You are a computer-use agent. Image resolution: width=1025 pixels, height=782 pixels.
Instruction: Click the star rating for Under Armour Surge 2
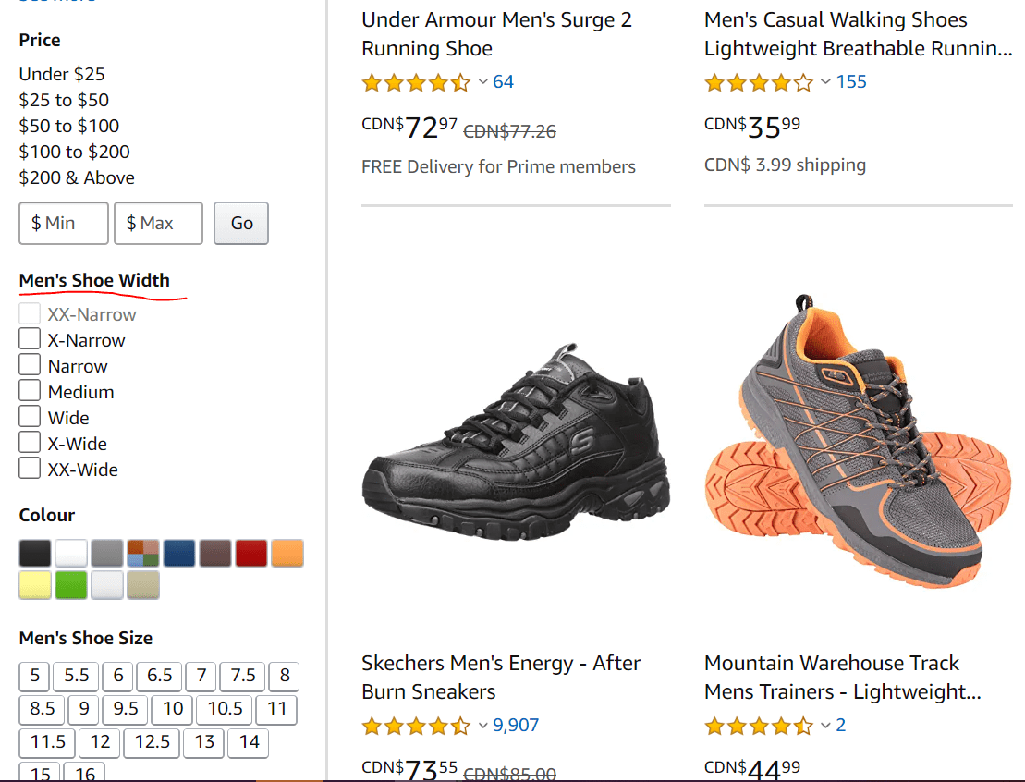coord(416,83)
